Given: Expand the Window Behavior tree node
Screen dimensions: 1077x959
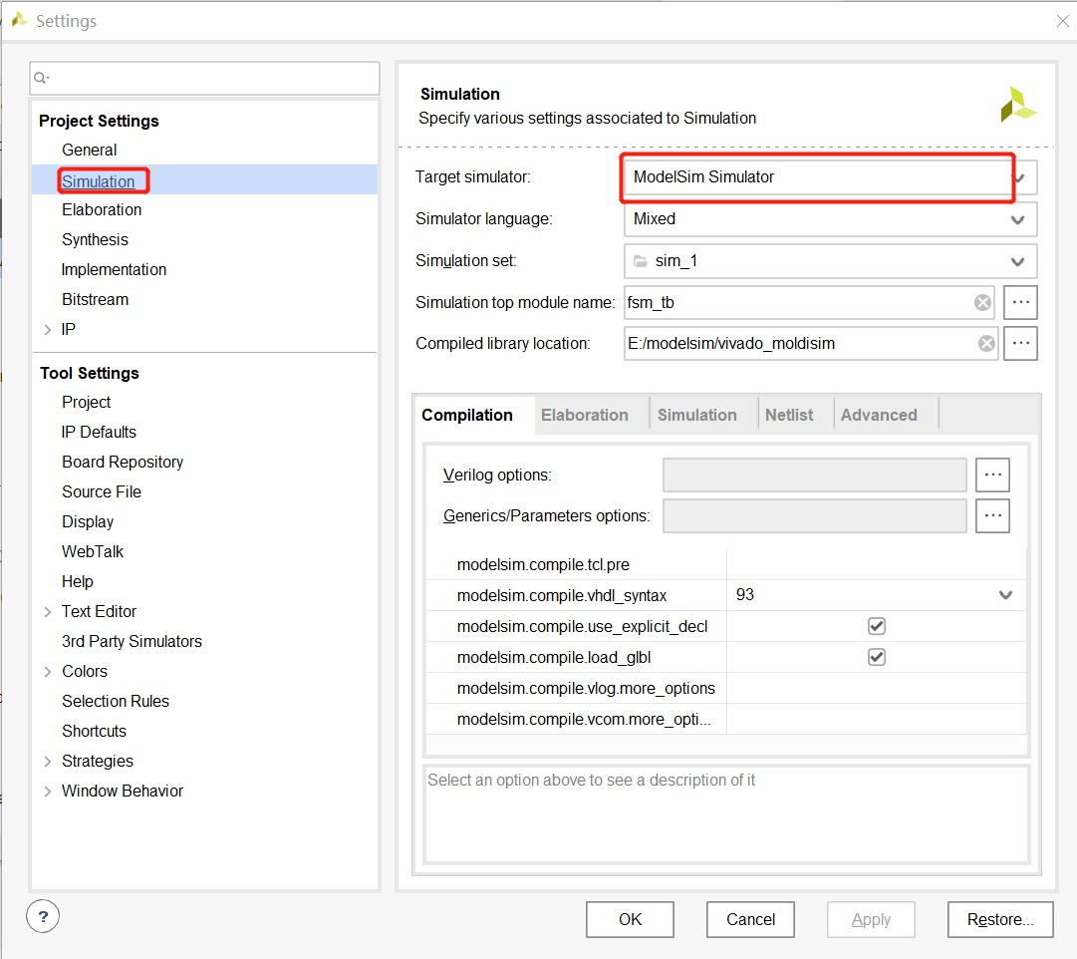Looking at the screenshot, I should (x=48, y=791).
